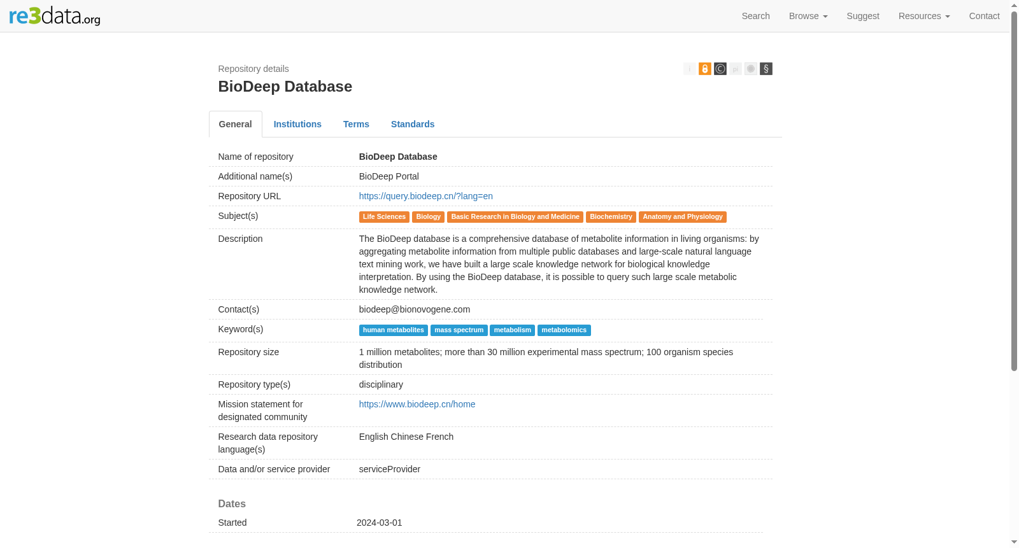
Task: Open the query.biodeep.cn repository URL
Action: [x=426, y=196]
